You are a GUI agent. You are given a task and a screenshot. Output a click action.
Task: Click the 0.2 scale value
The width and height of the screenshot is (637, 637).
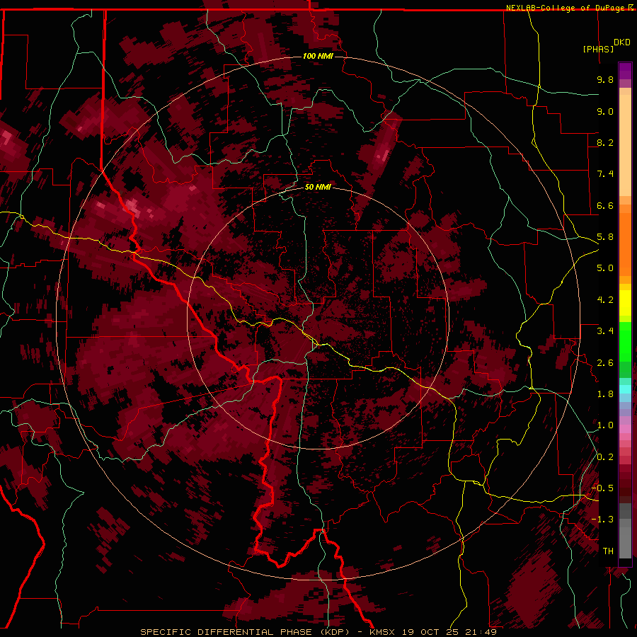click(605, 457)
